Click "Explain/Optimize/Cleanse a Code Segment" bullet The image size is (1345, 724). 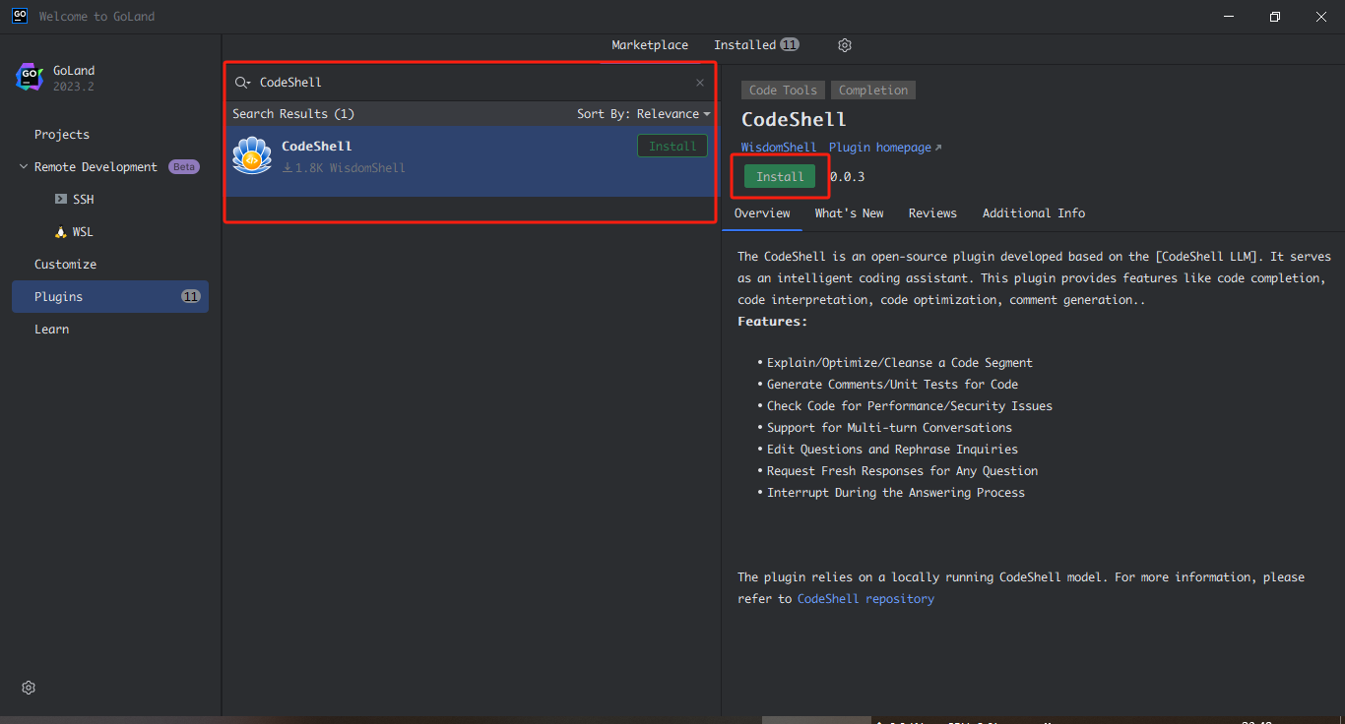900,363
